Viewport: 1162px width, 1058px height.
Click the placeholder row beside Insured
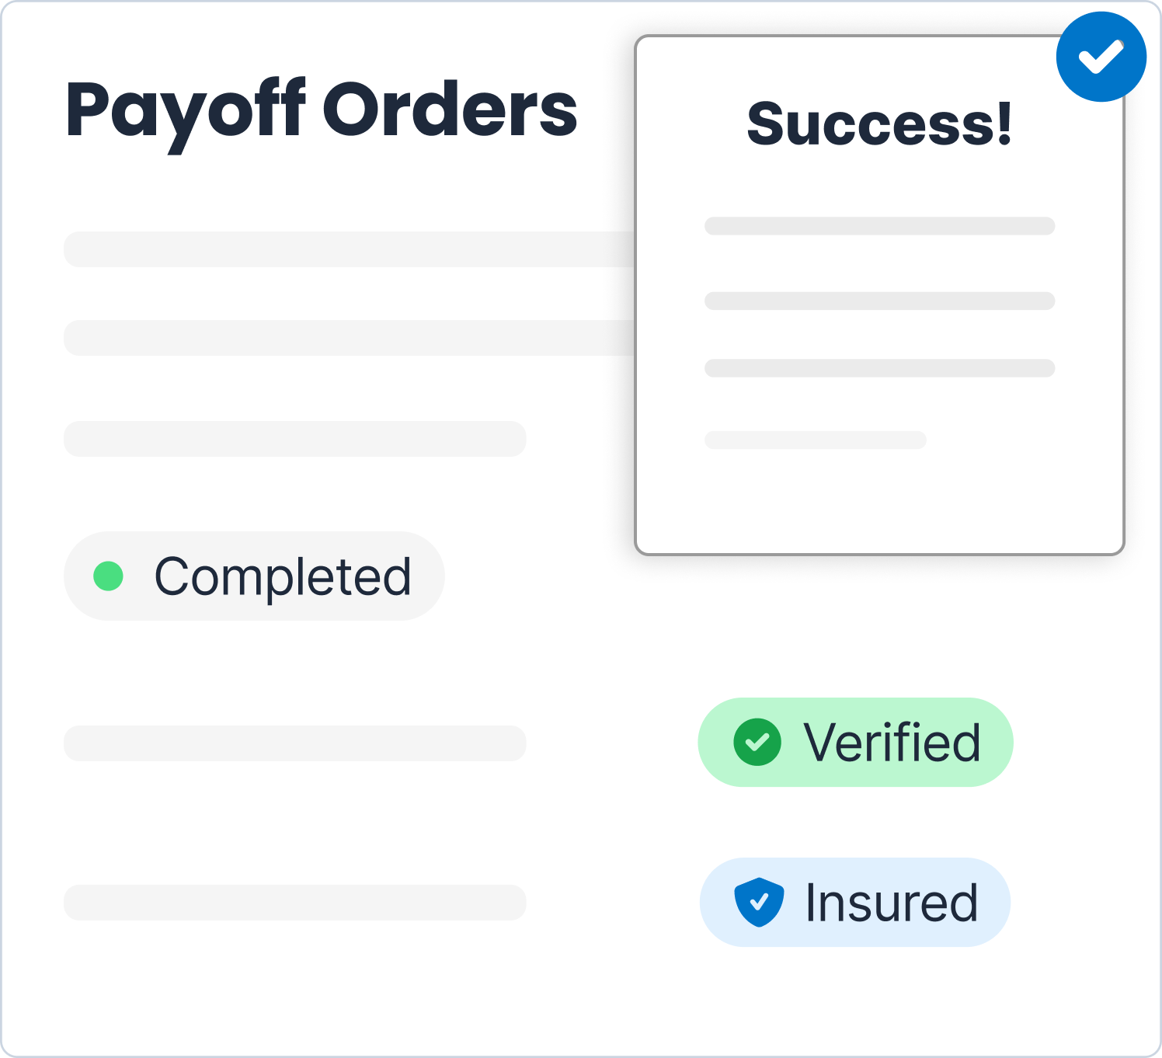pos(295,903)
